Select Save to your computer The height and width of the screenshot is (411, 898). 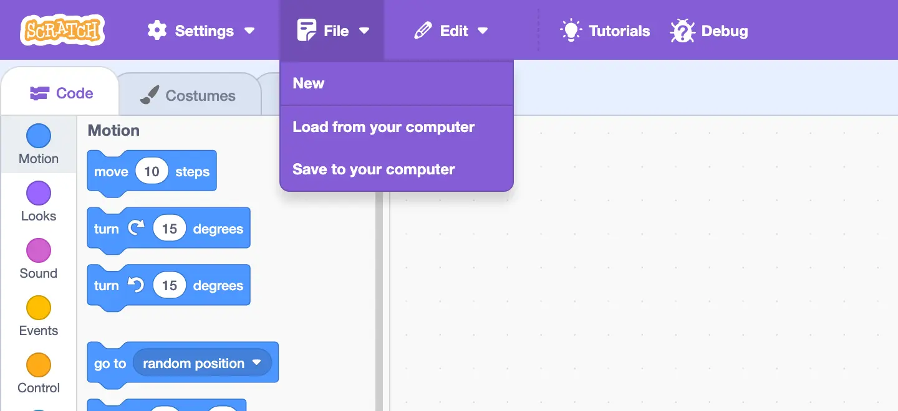point(397,169)
